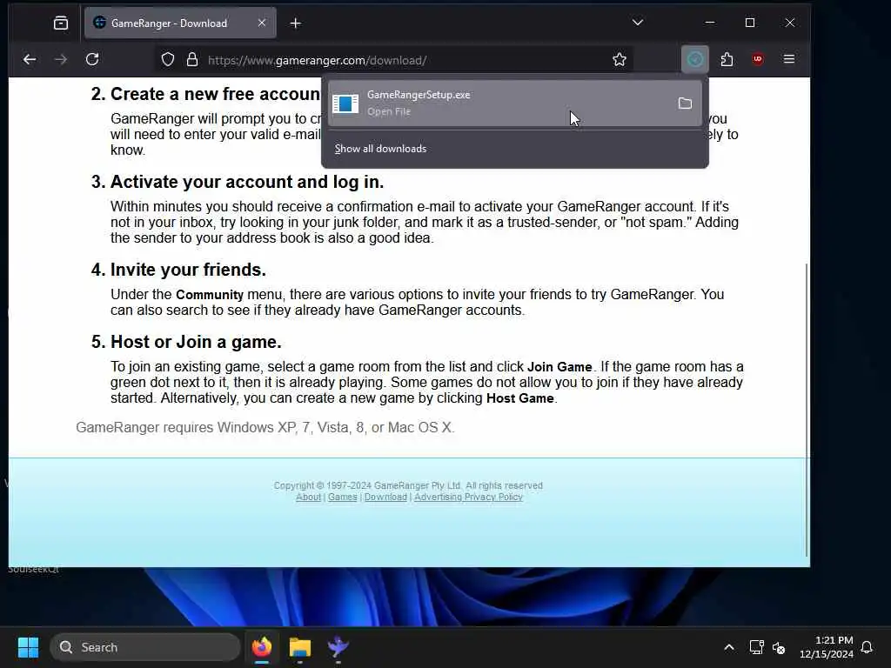Open the Games footer link
This screenshot has width=891, height=668.
point(342,497)
